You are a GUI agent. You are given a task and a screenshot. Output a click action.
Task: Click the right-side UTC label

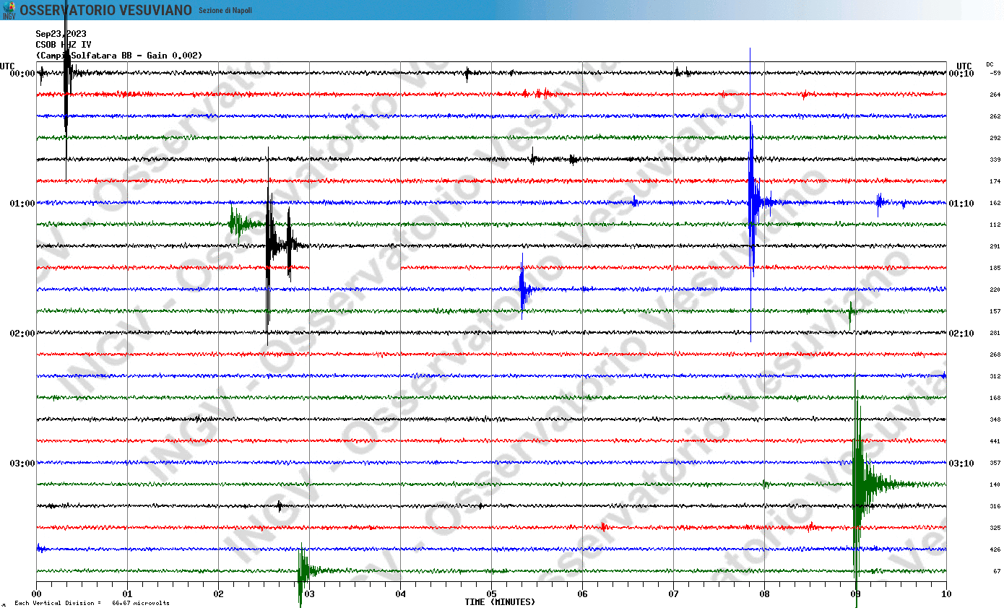tap(964, 66)
